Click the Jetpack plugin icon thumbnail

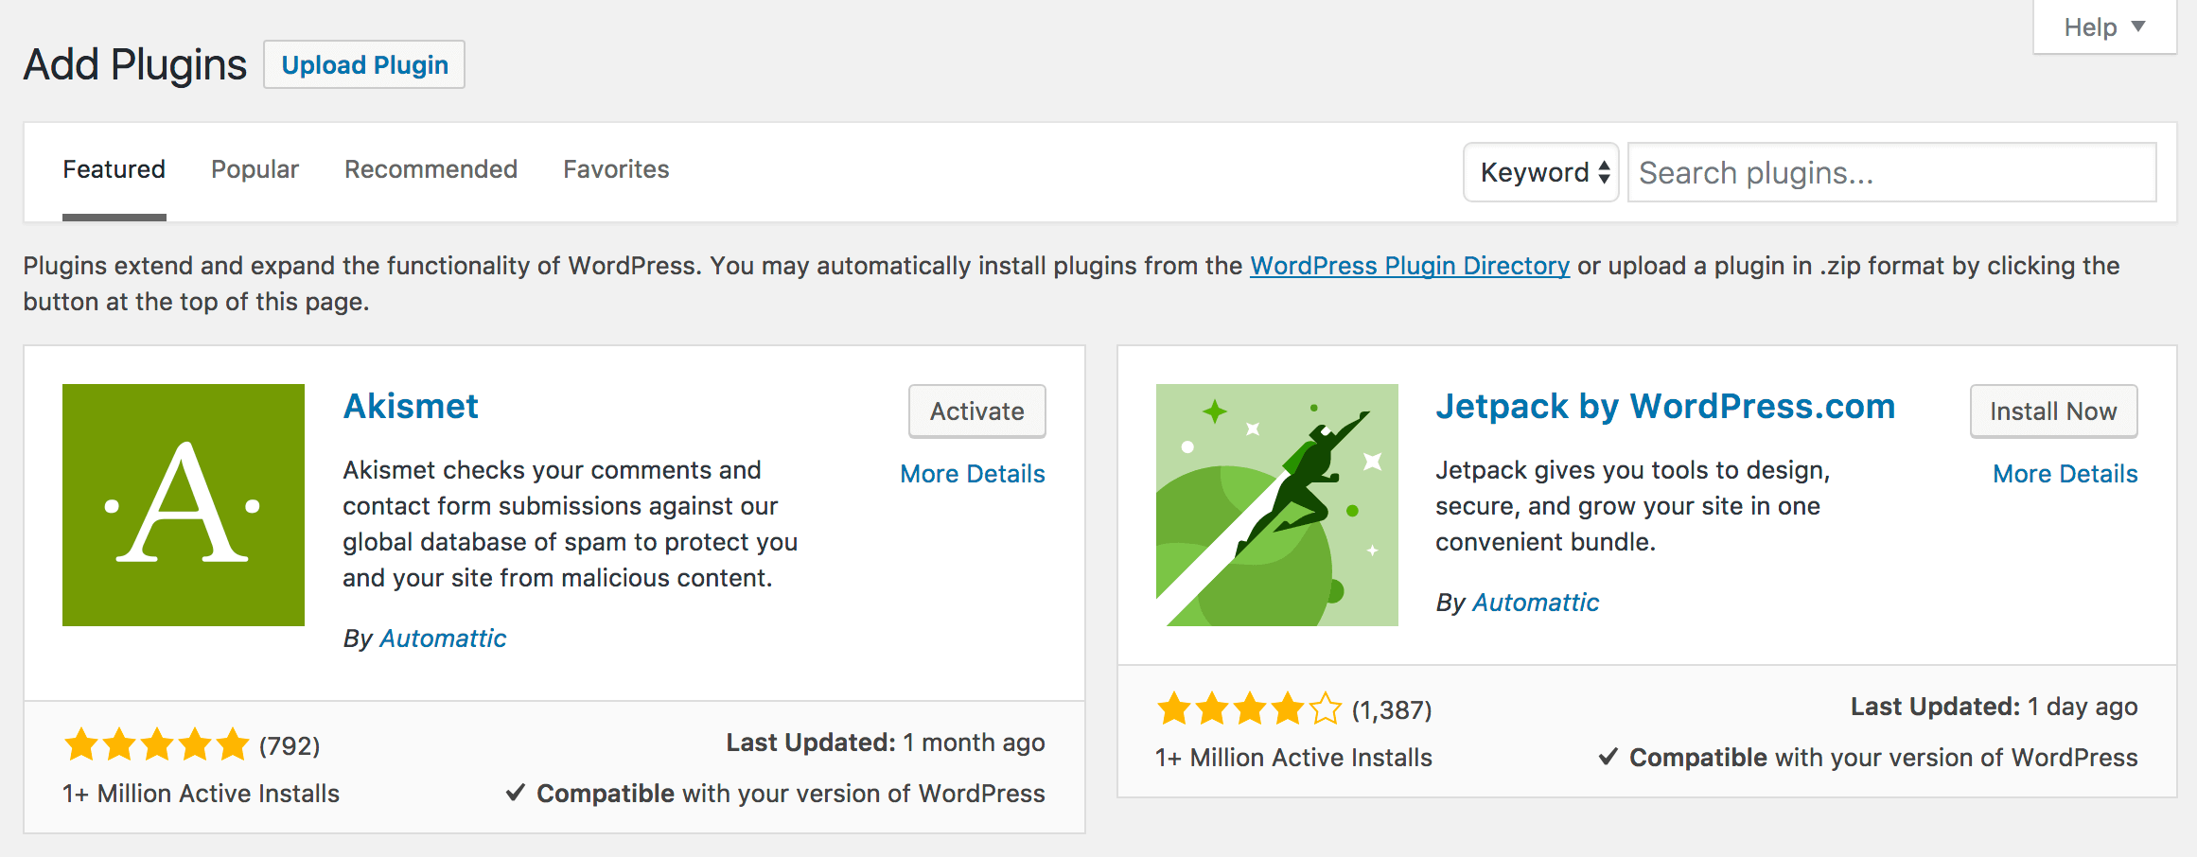[x=1277, y=505]
